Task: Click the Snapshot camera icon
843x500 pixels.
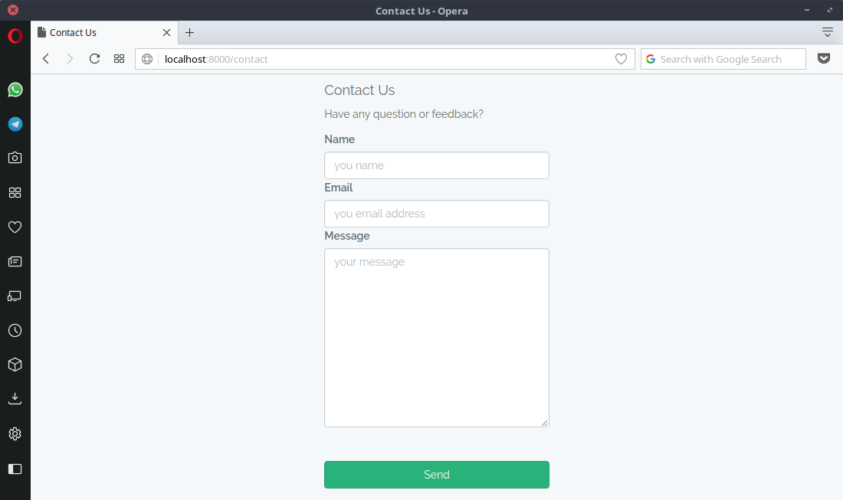Action: pyautogui.click(x=15, y=158)
